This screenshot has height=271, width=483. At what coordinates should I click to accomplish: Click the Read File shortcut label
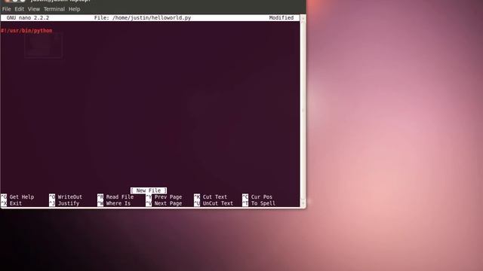tap(120, 197)
